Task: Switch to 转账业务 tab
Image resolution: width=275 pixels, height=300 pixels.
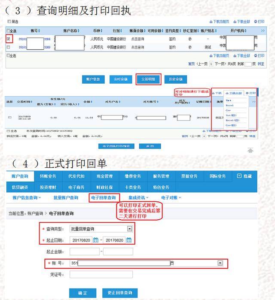Action: point(48,176)
